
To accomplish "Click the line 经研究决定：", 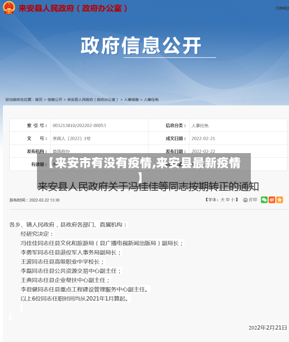I will point(37,234).
